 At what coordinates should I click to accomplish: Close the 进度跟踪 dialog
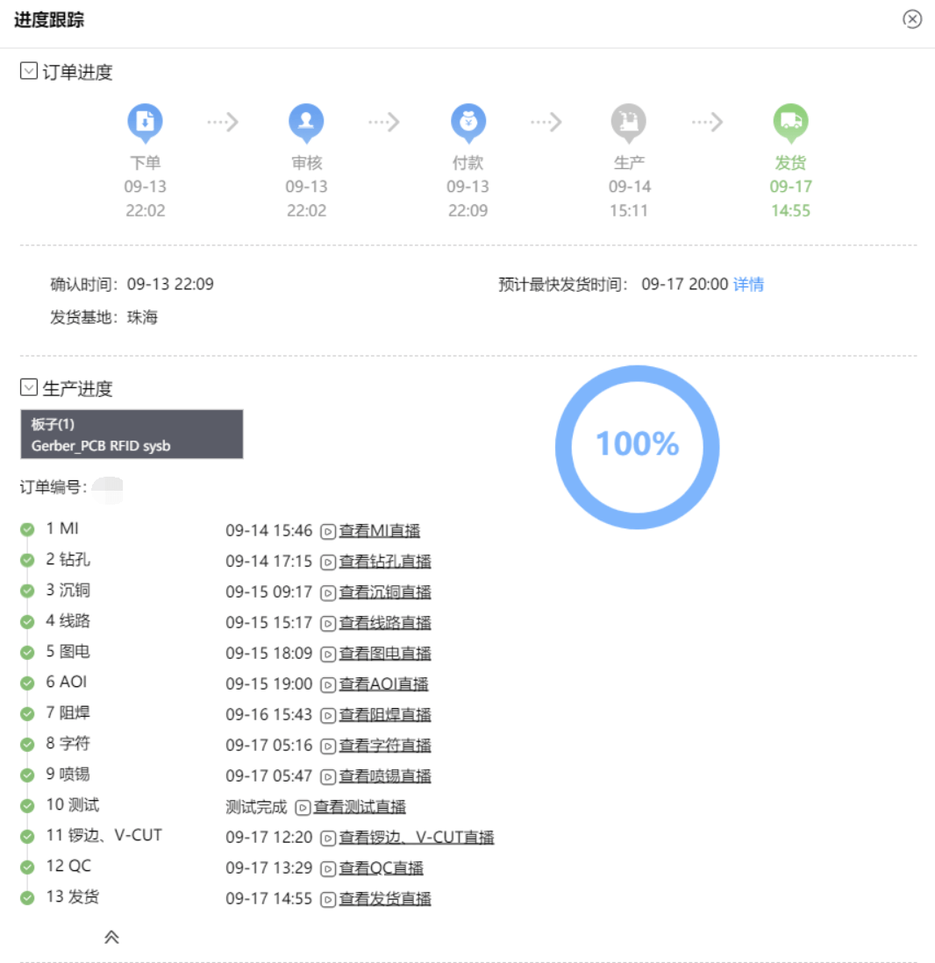click(x=912, y=19)
